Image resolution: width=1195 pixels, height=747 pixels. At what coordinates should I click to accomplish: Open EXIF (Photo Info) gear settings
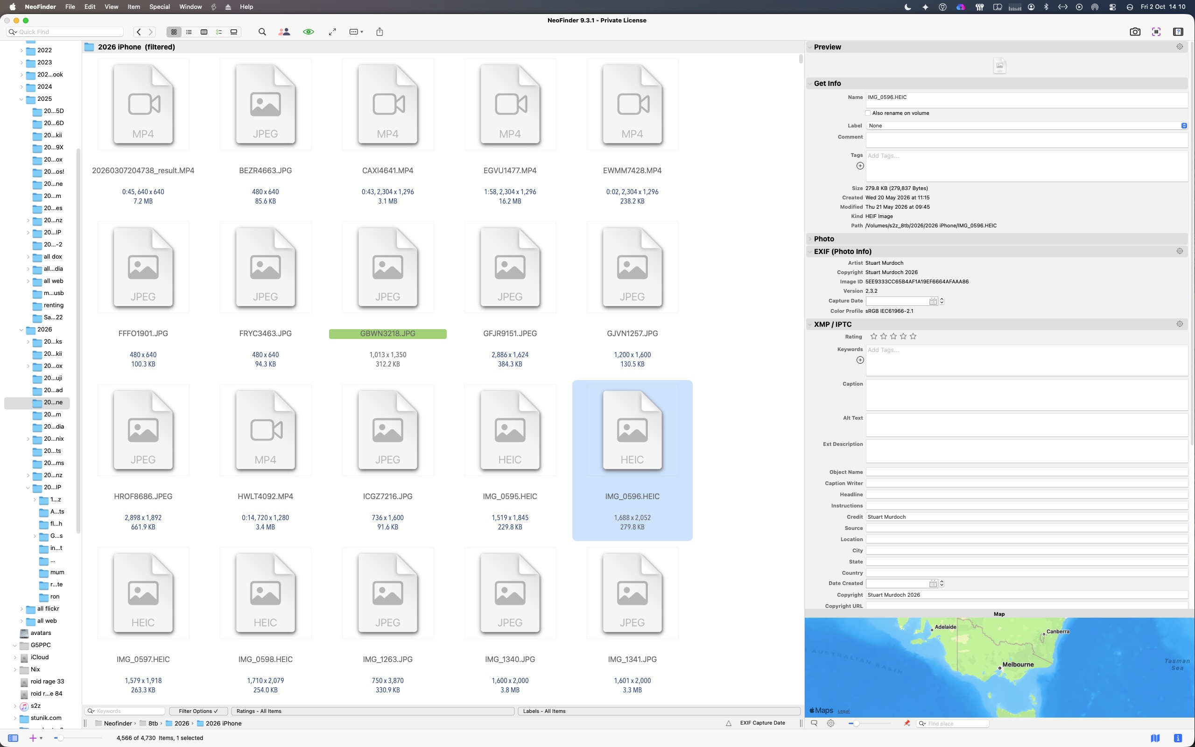[x=1180, y=251]
